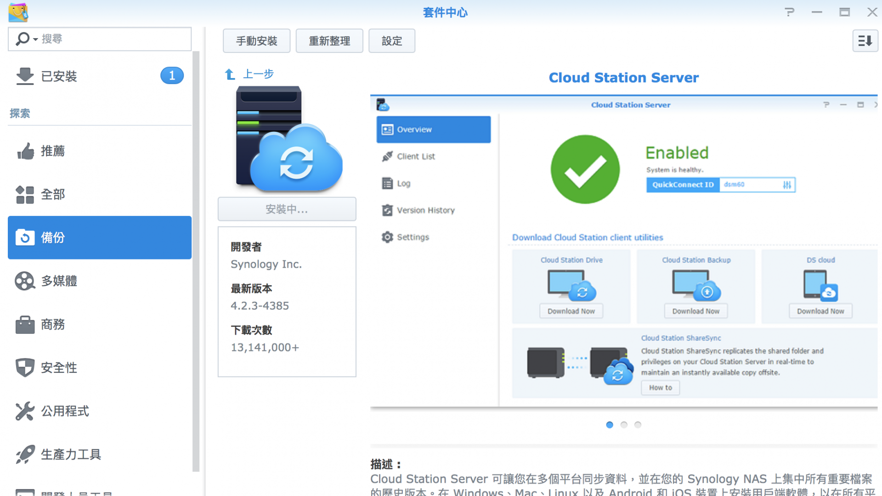Click the thumbs-up Recommended icon
The width and height of the screenshot is (882, 496).
pos(25,151)
